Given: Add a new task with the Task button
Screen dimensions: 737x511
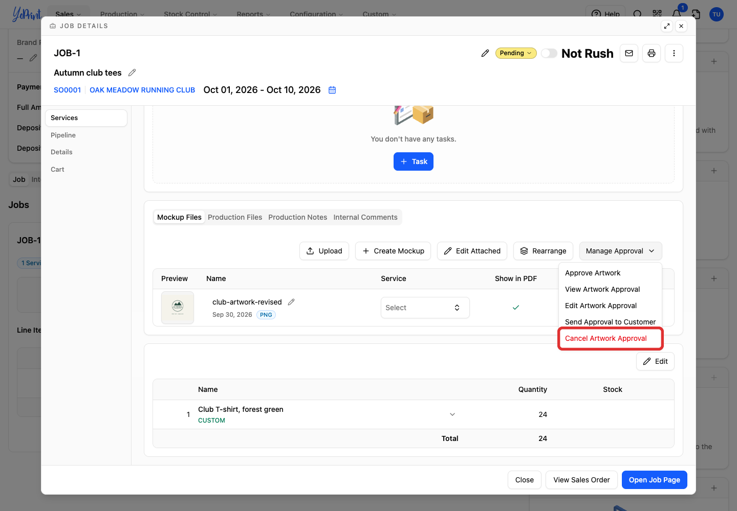Looking at the screenshot, I should [414, 161].
